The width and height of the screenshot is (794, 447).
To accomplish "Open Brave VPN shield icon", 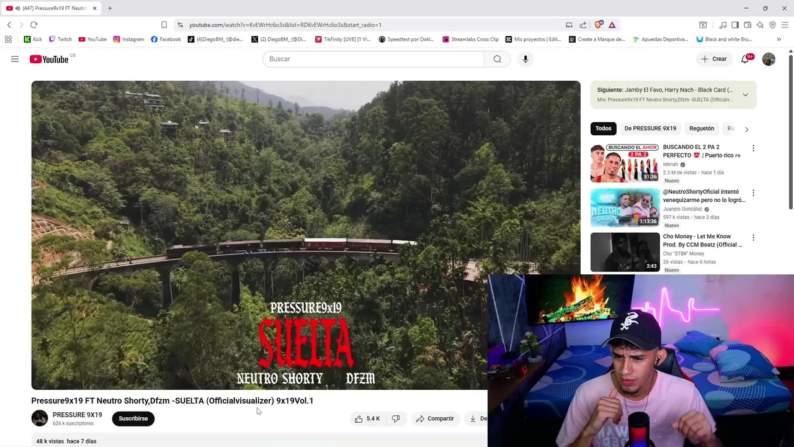I will (772, 25).
